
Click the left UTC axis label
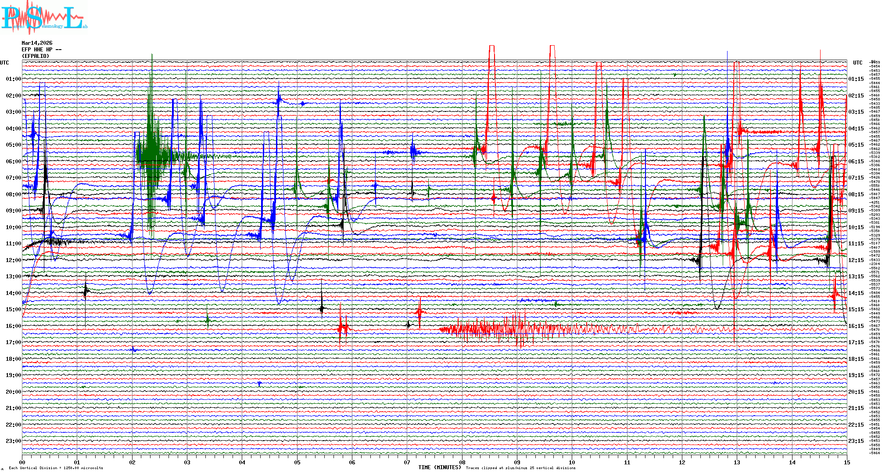[4, 63]
